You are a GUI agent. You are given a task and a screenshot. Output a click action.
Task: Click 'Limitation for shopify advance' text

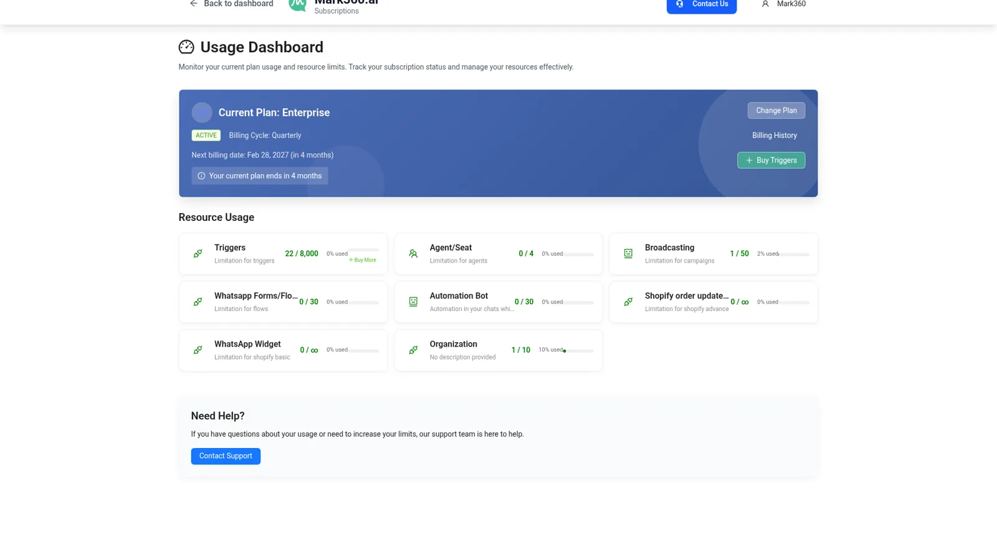click(687, 309)
